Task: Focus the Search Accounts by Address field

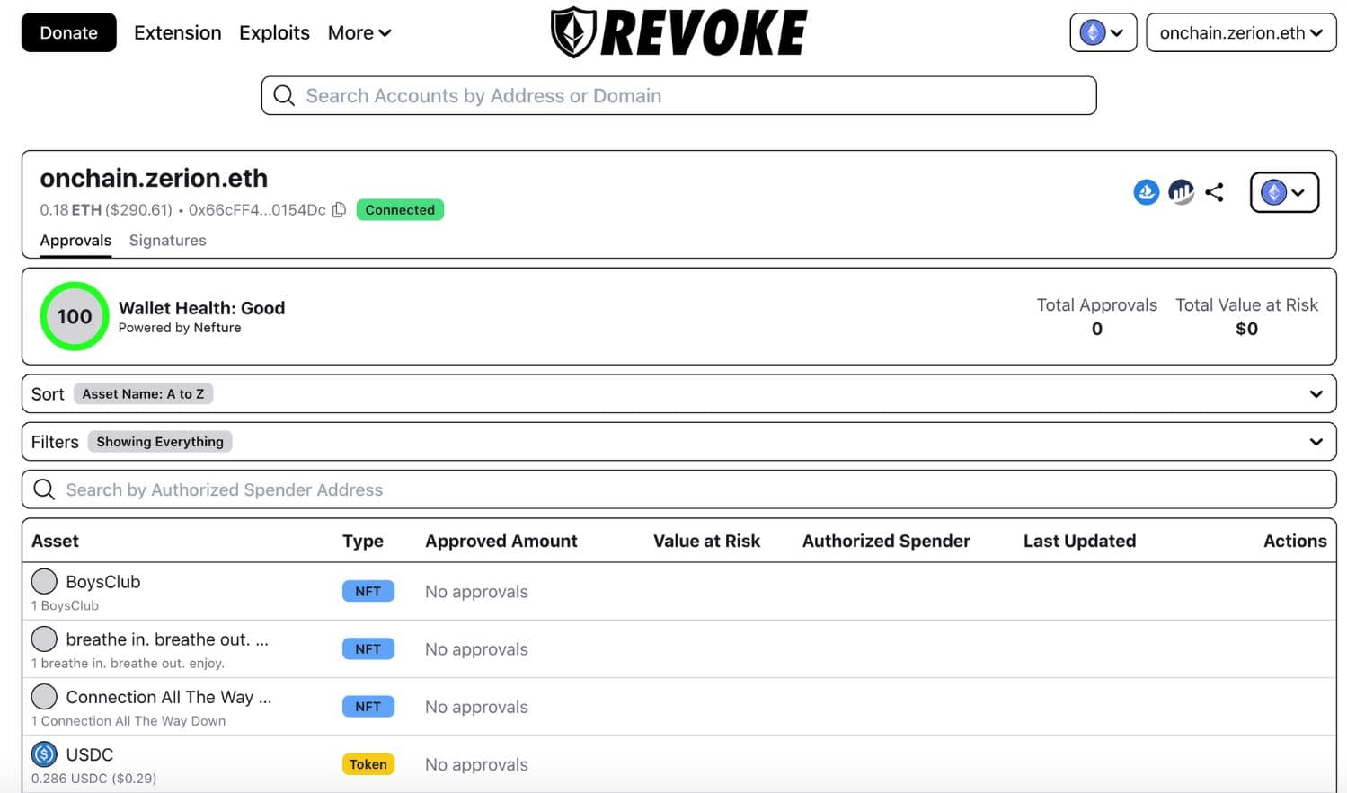Action: [678, 96]
